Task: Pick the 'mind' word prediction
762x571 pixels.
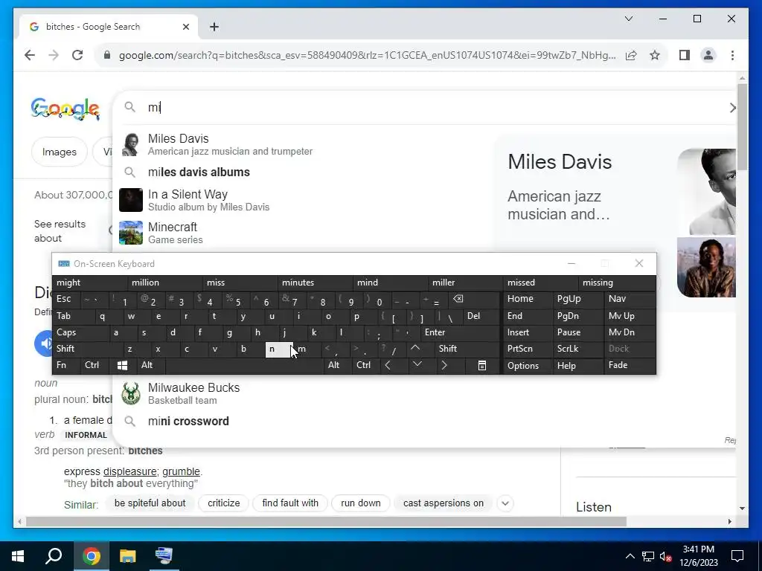Action: click(390, 283)
